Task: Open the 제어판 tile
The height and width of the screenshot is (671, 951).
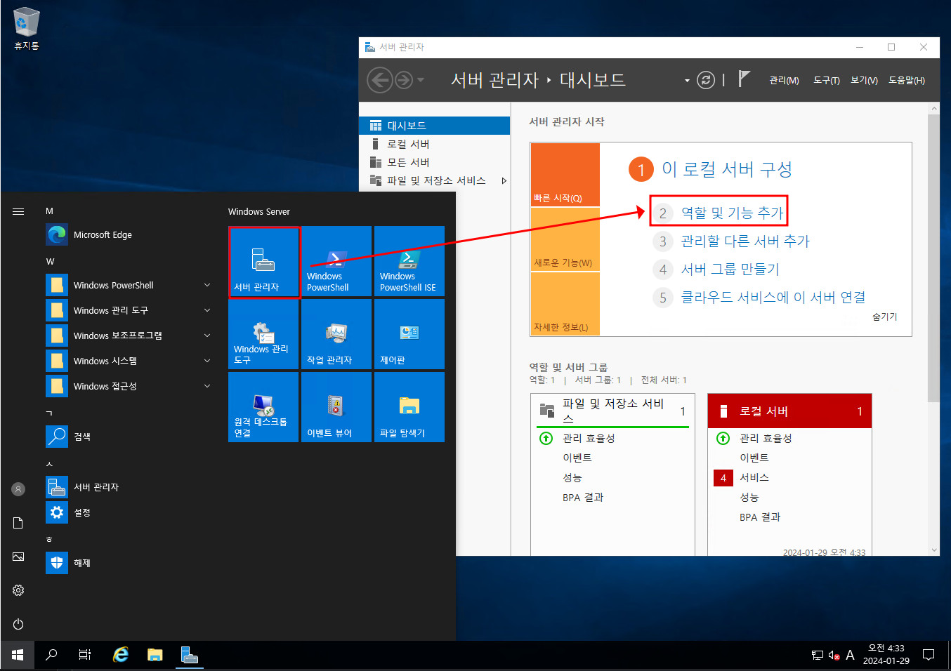Action: [x=409, y=334]
